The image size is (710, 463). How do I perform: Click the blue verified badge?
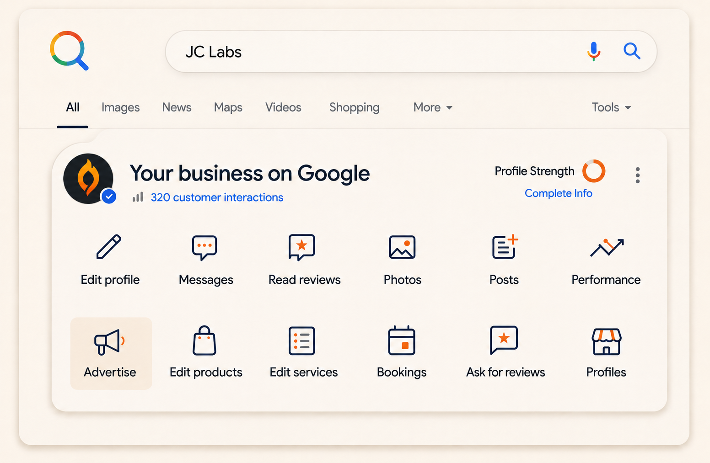pyautogui.click(x=109, y=197)
